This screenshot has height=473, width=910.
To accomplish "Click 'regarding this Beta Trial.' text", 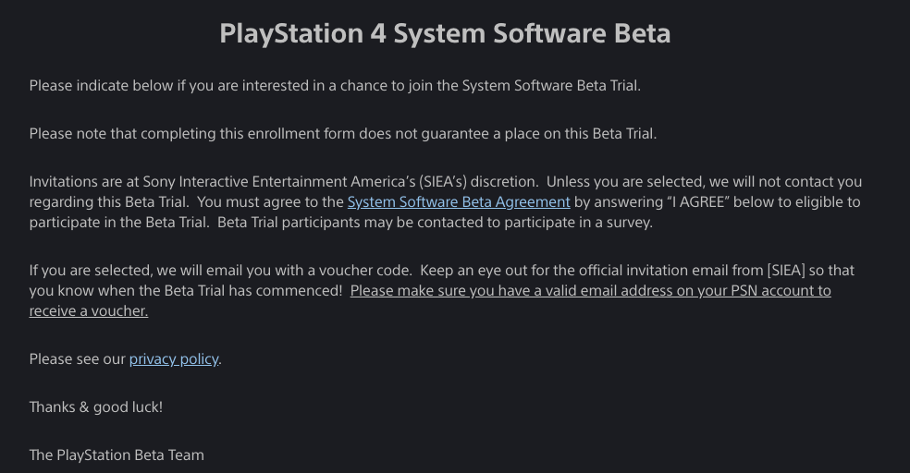I will (109, 202).
